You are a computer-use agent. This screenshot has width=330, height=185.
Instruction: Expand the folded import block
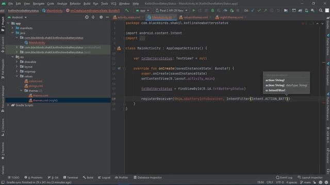click(142, 39)
